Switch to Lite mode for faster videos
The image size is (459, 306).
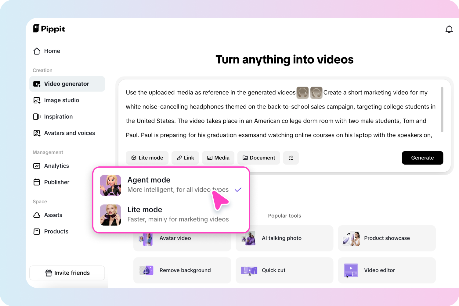click(145, 209)
